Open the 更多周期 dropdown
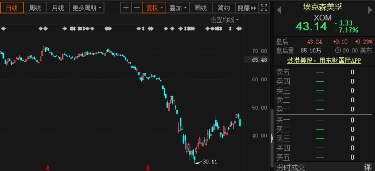This screenshot has height=171, width=375. click(87, 8)
